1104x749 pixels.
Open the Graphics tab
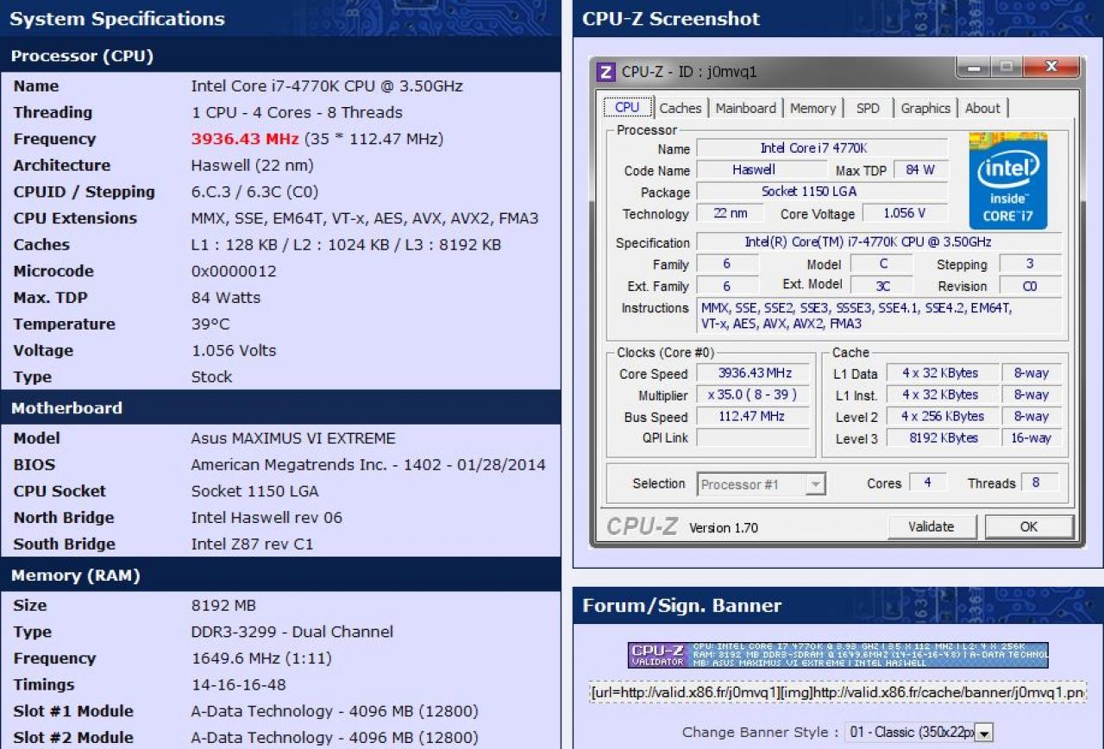click(925, 109)
